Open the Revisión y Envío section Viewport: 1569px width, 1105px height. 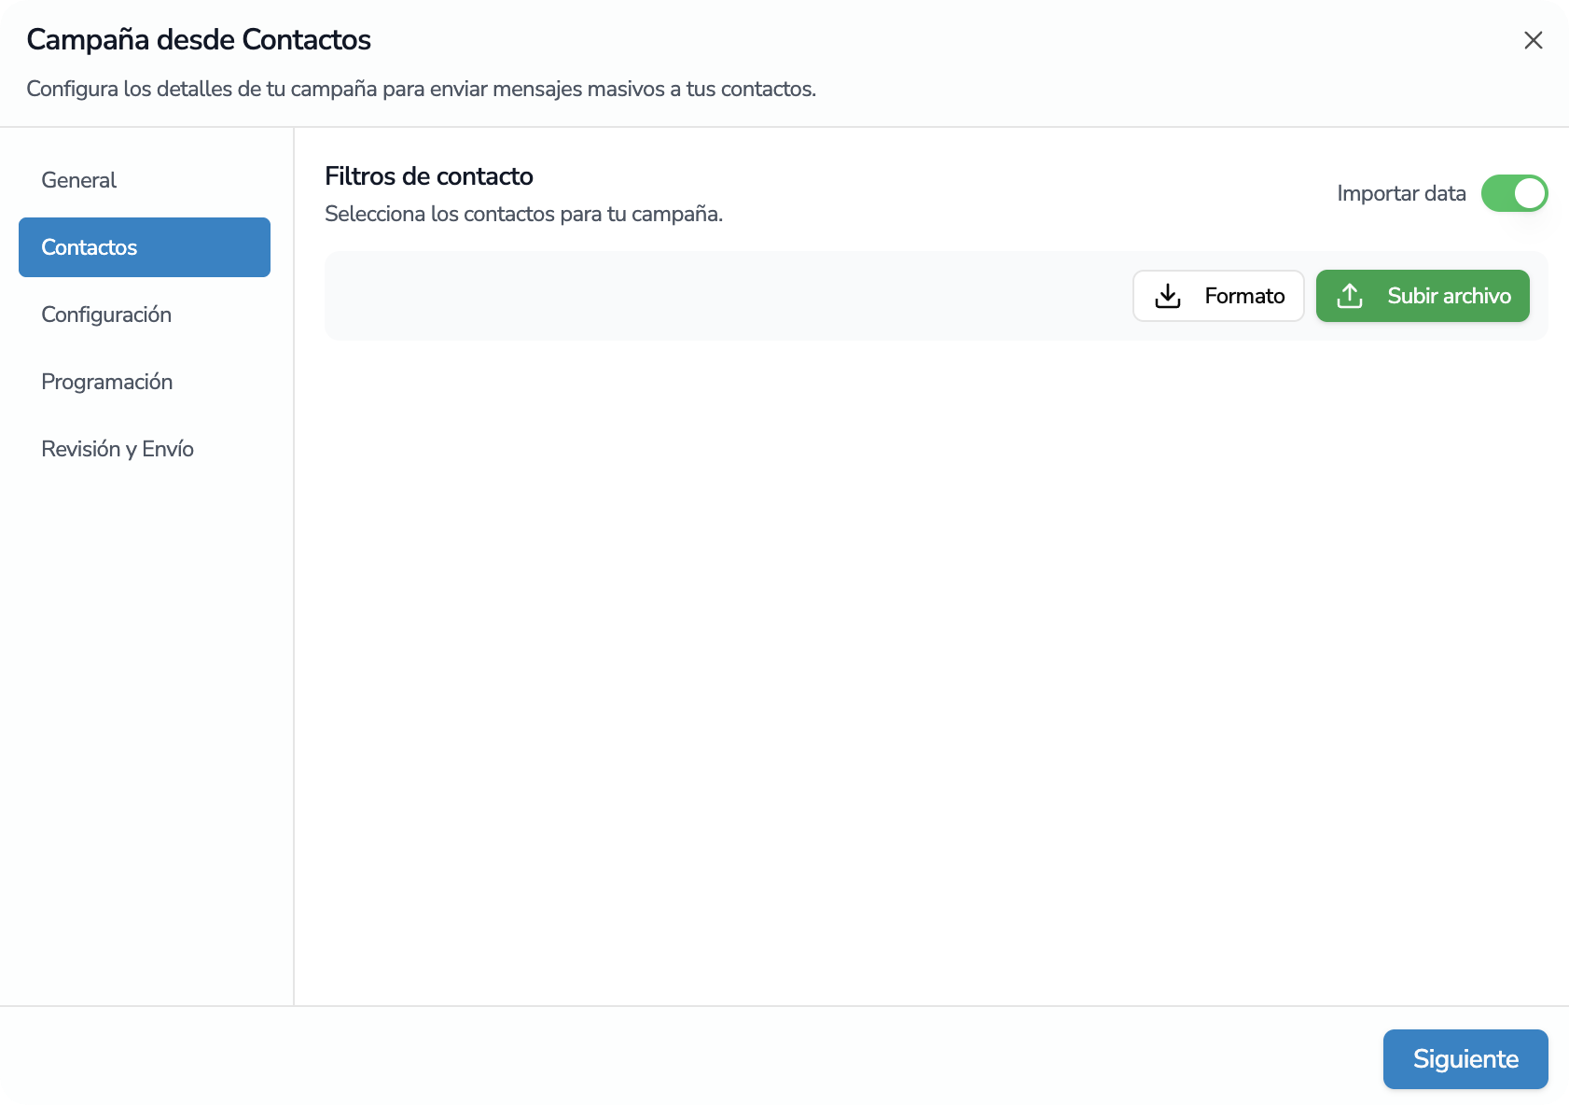click(145, 449)
